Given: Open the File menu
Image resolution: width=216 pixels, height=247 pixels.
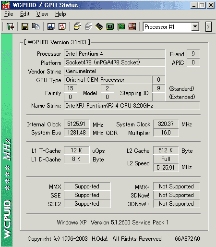Looking at the screenshot, I should click(9, 14).
